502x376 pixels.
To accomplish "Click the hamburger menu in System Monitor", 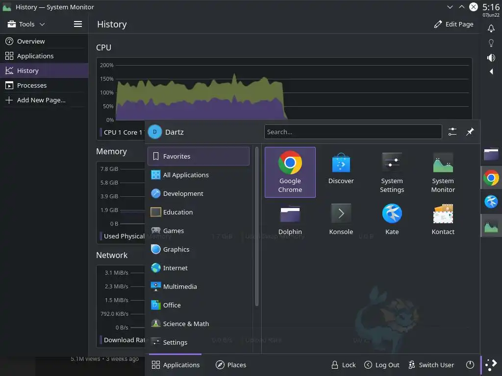I will (78, 24).
